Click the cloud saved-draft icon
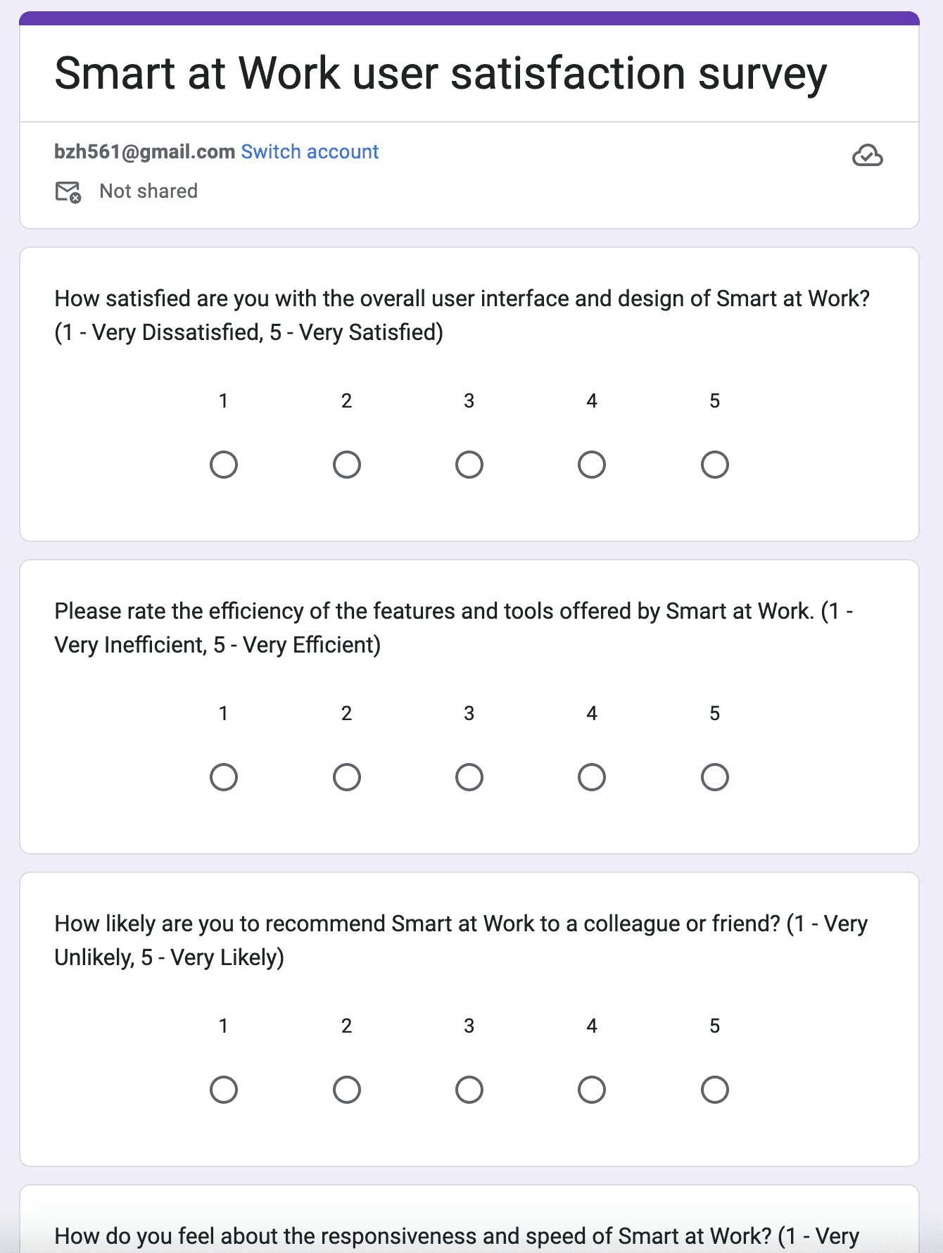Screen dimensions: 943x1253 click(867, 155)
